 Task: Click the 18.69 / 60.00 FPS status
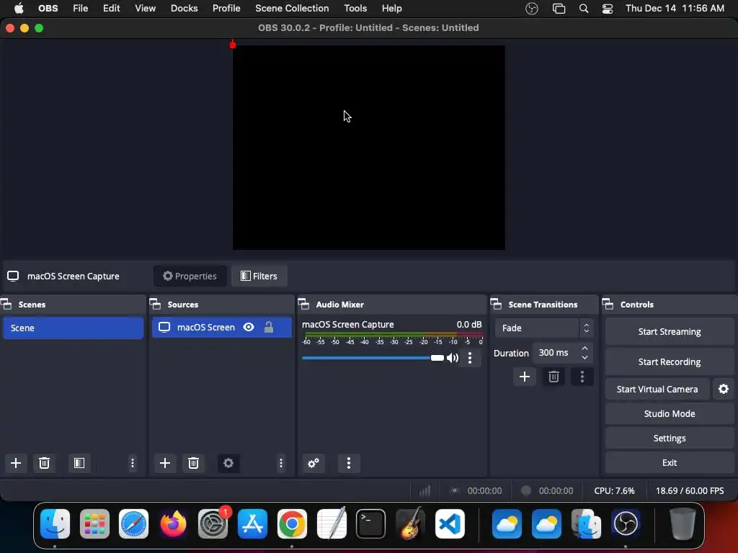(690, 490)
